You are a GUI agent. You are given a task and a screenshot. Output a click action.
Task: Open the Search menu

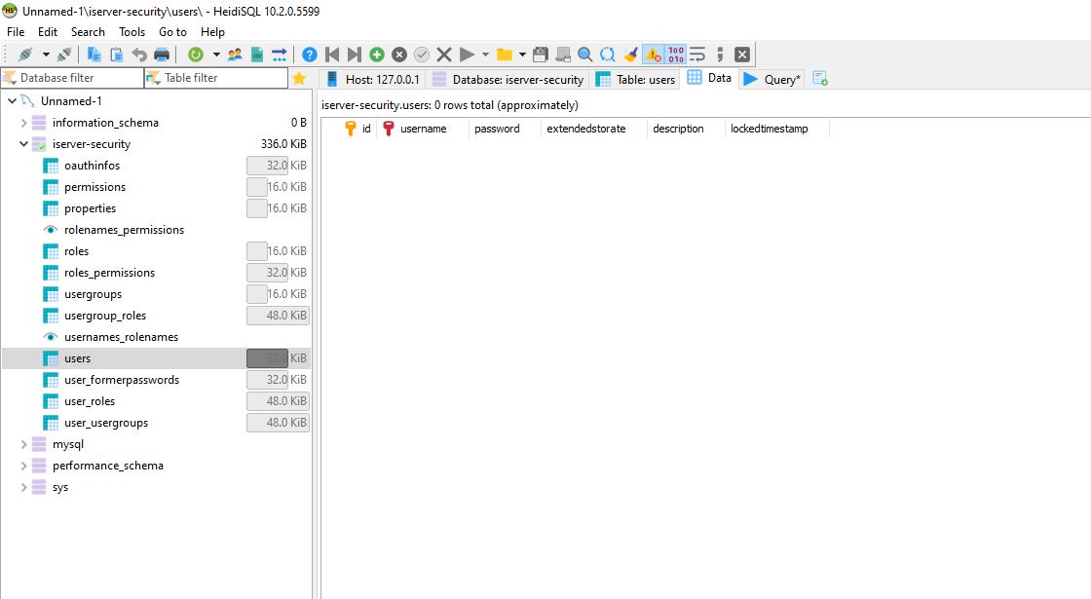88,32
